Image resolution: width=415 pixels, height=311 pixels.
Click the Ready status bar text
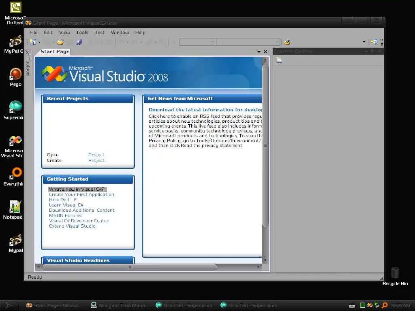click(x=35, y=277)
